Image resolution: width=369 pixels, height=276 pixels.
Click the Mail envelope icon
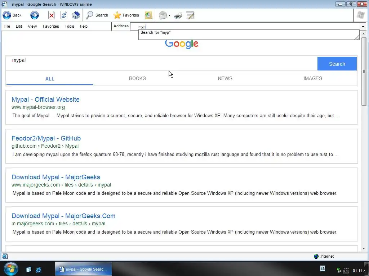coord(163,15)
